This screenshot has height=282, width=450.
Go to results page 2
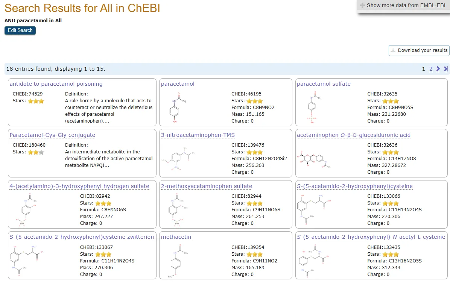[x=431, y=69]
